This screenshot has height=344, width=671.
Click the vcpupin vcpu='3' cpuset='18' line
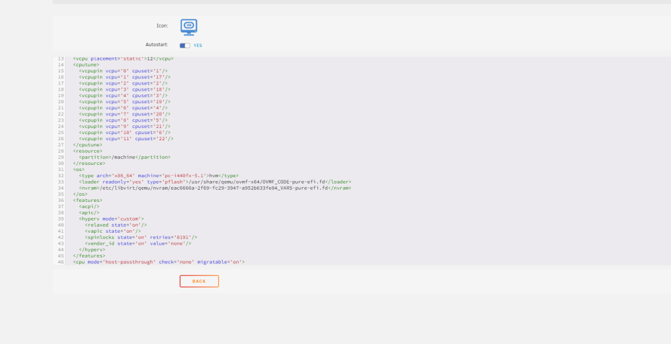(x=125, y=89)
